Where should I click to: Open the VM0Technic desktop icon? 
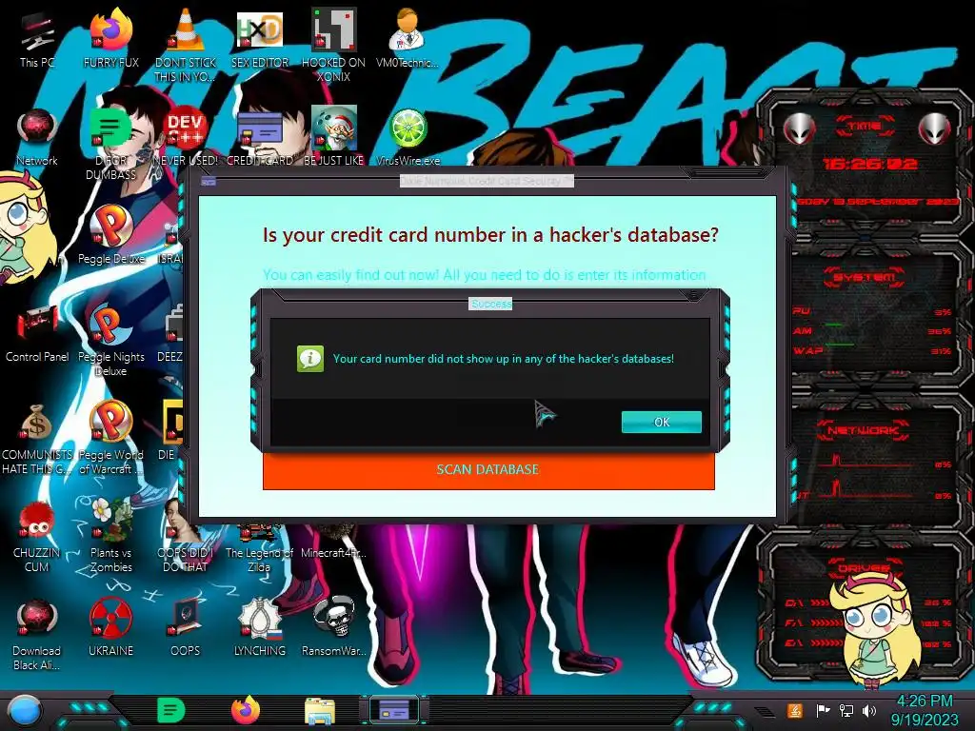[408, 39]
